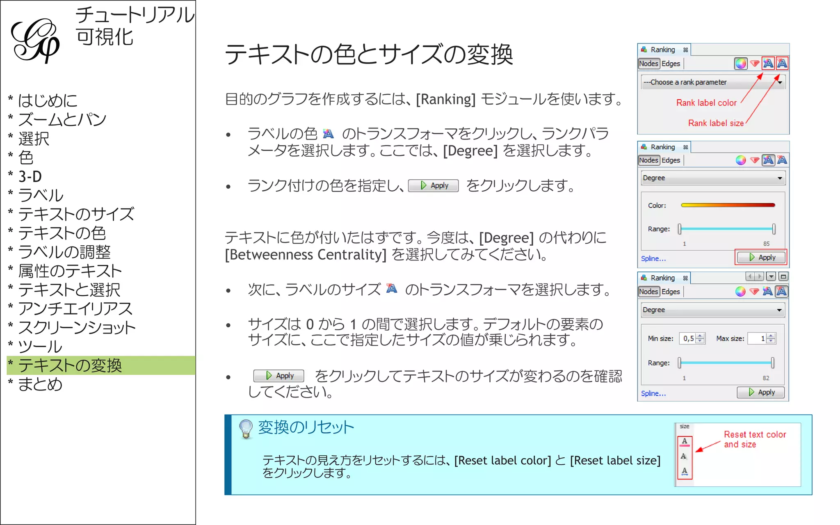Select まとめ entry in sidebar navigation
The width and height of the screenshot is (840, 525).
(x=40, y=384)
